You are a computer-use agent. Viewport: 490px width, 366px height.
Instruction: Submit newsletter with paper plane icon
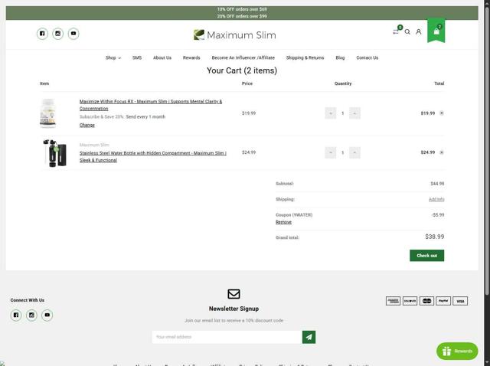[x=309, y=337]
